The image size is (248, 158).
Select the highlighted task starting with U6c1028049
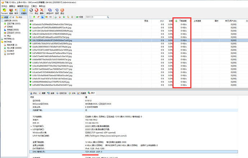52,40
